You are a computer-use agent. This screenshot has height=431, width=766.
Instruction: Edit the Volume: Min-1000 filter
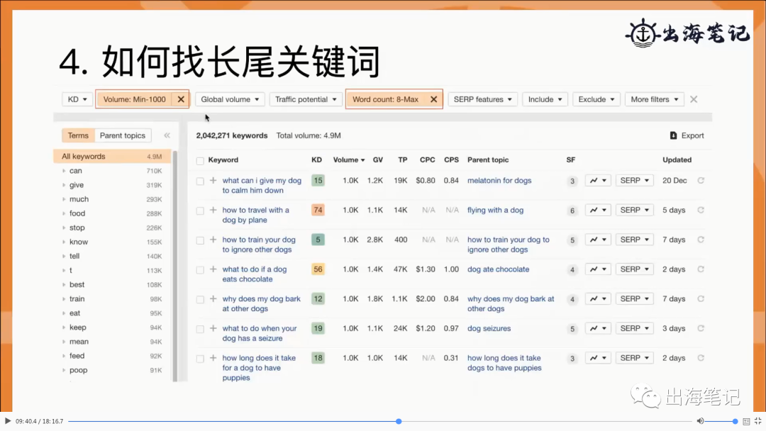coord(134,99)
